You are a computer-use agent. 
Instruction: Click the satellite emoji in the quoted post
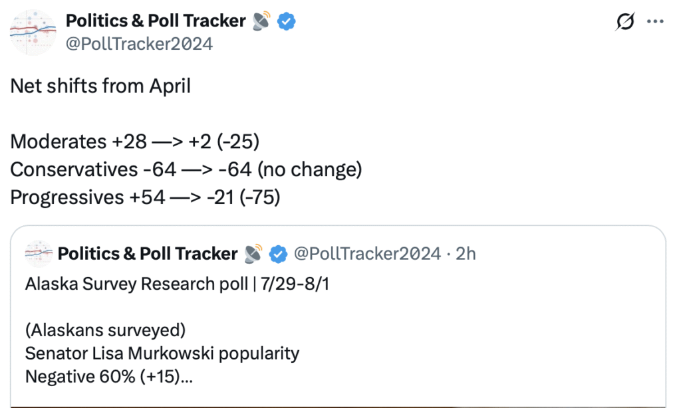[253, 254]
